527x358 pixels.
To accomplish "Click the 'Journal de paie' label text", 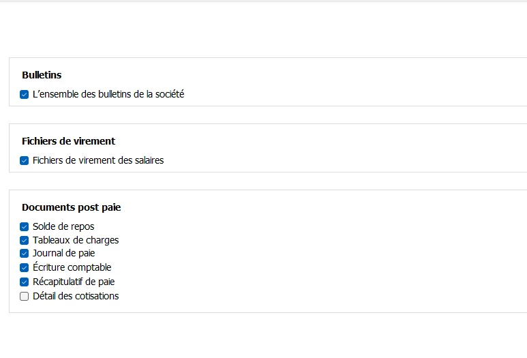I will coord(63,253).
